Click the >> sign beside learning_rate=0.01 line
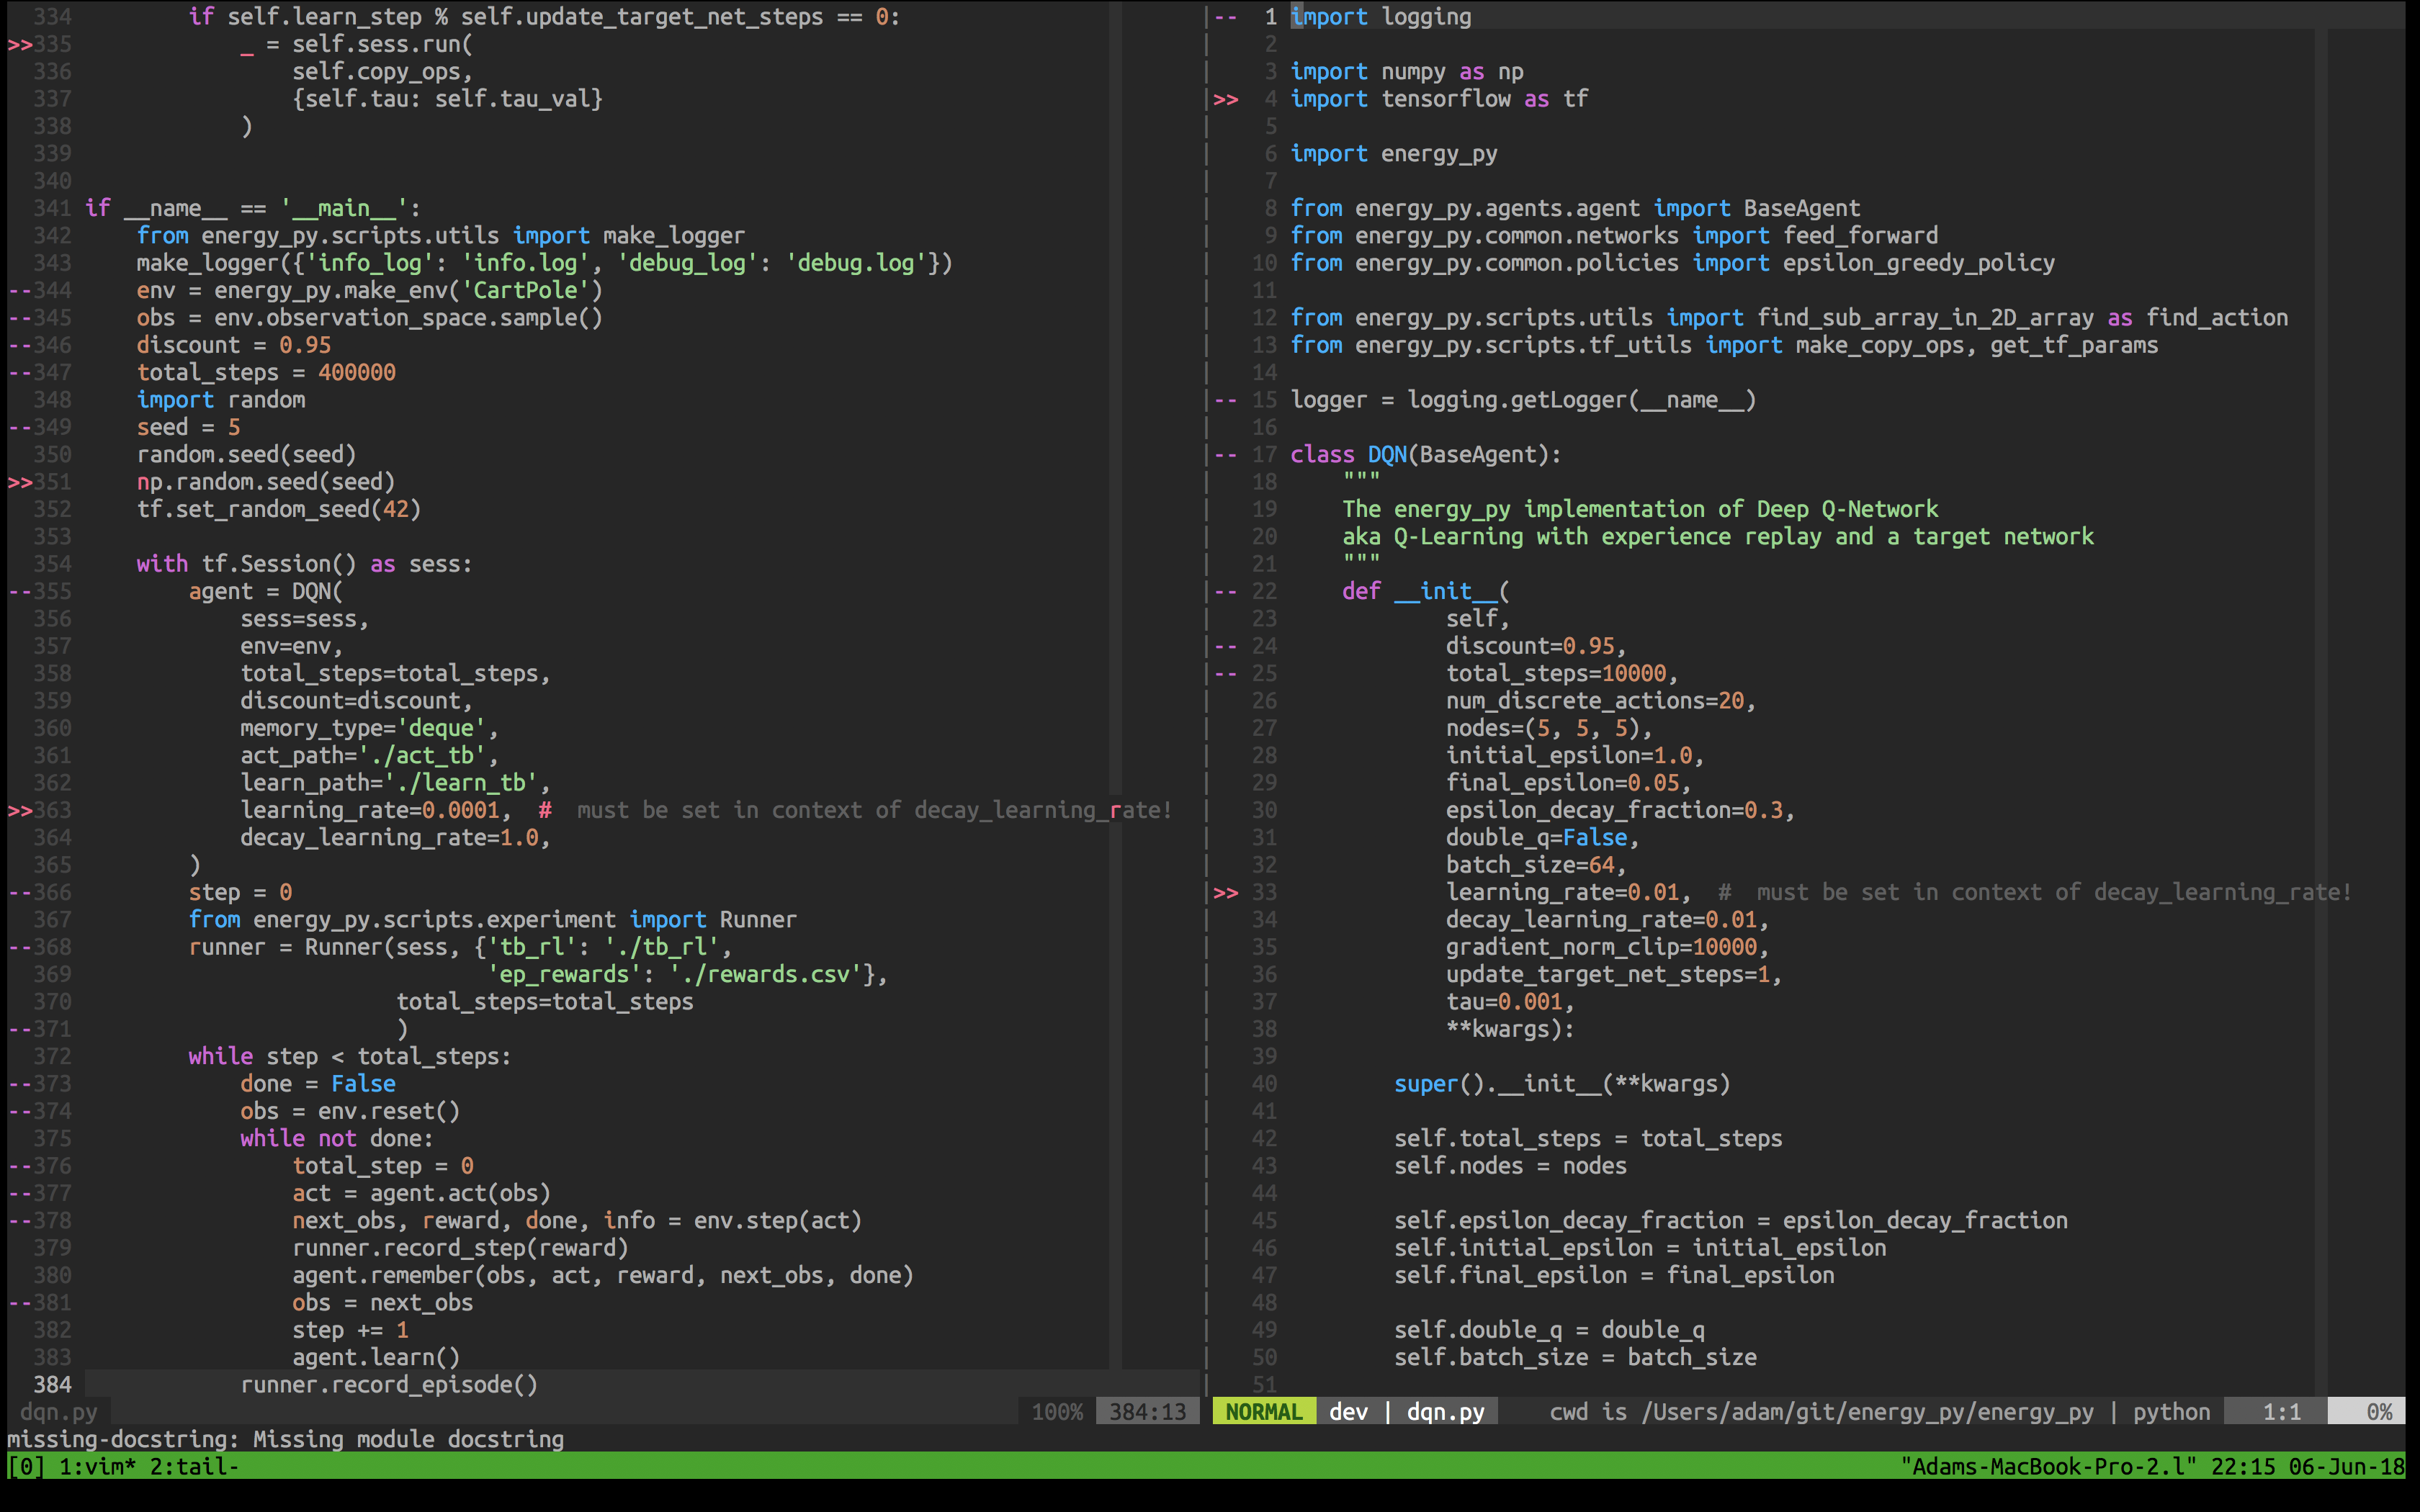 click(1226, 892)
